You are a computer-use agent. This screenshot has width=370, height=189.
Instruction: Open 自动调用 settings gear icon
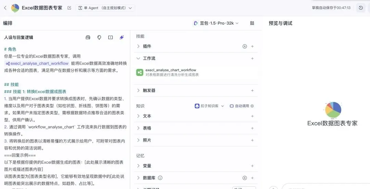(252, 106)
